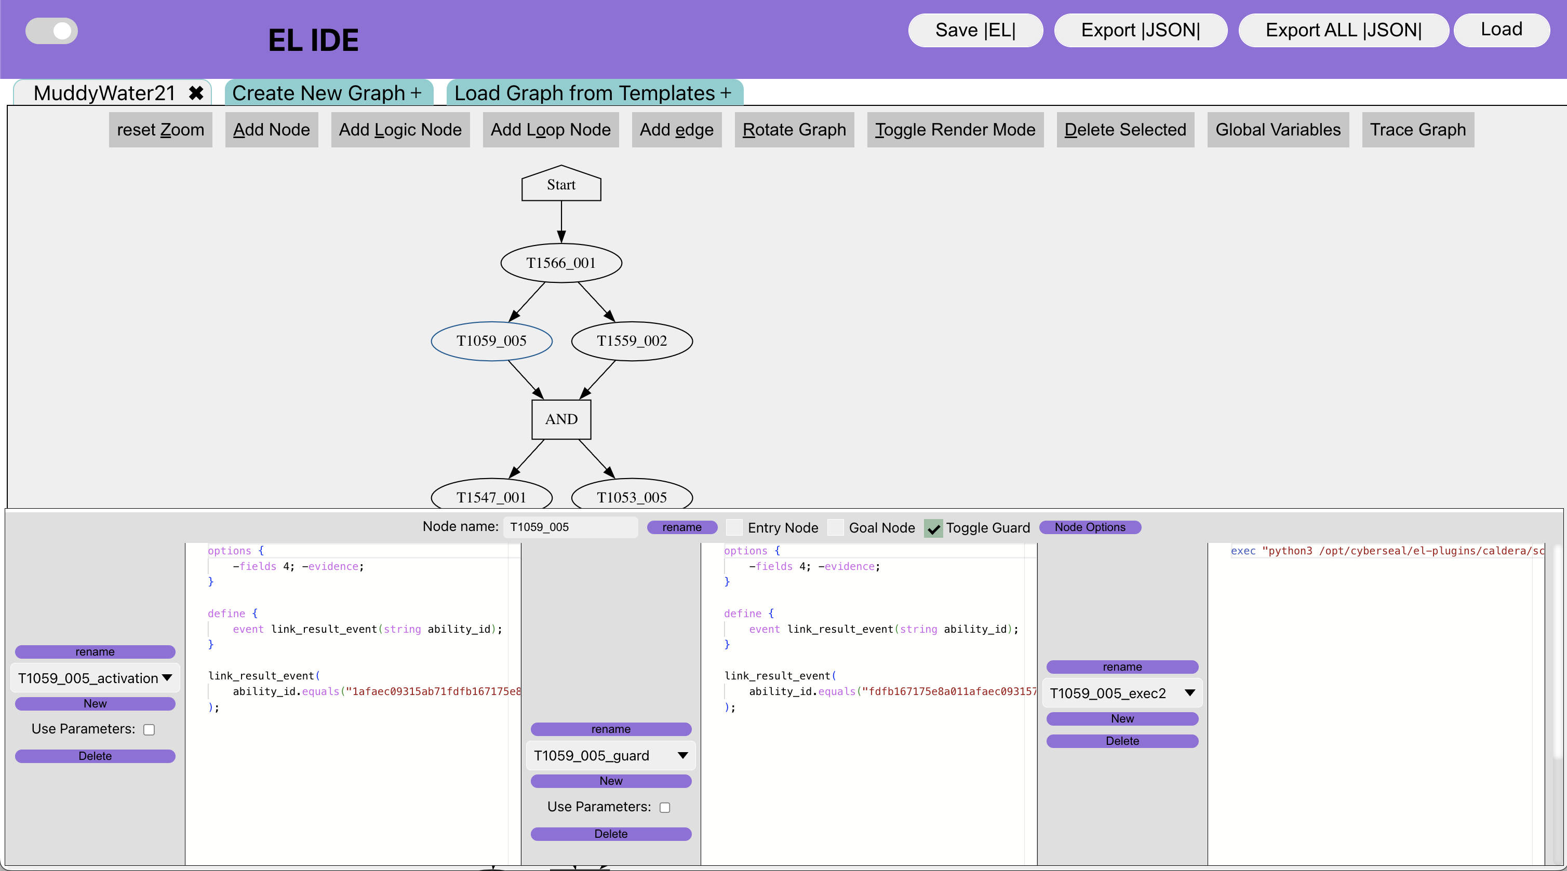Toggle the switch beside EL IDE title
Viewport: 1567px width, 871px height.
pyautogui.click(x=52, y=31)
